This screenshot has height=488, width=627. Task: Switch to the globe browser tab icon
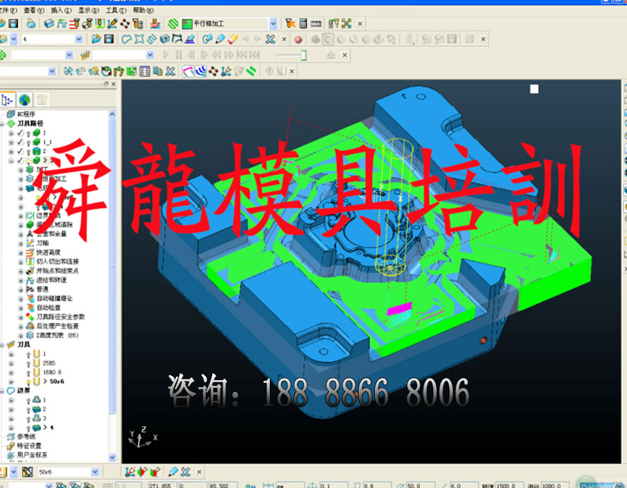pos(25,99)
